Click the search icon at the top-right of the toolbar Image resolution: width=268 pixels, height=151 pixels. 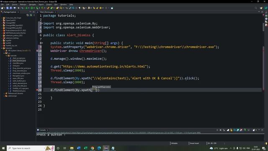coord(256,8)
